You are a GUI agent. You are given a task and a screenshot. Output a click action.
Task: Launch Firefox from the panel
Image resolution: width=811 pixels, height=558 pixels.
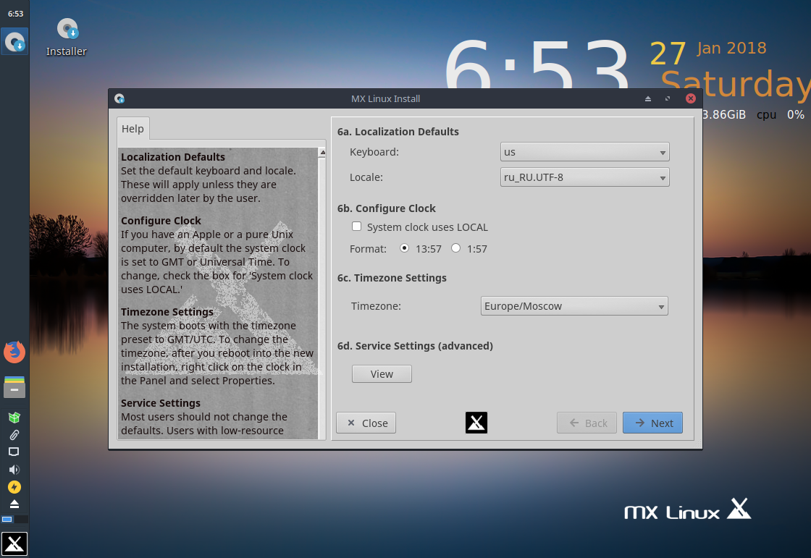[14, 352]
